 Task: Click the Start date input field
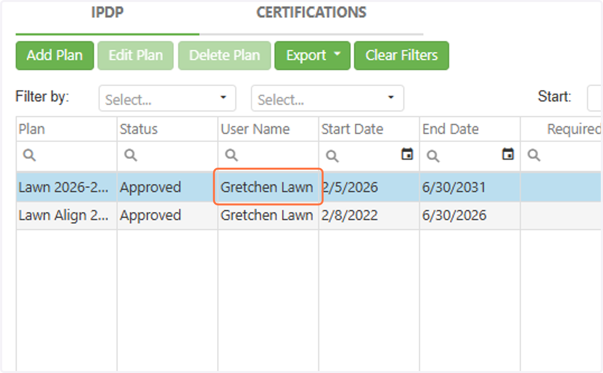point(595,98)
